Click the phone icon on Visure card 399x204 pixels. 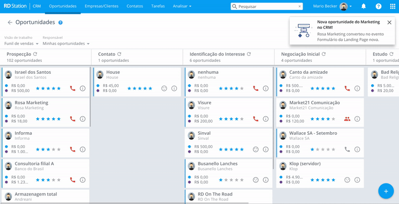tap(256, 119)
